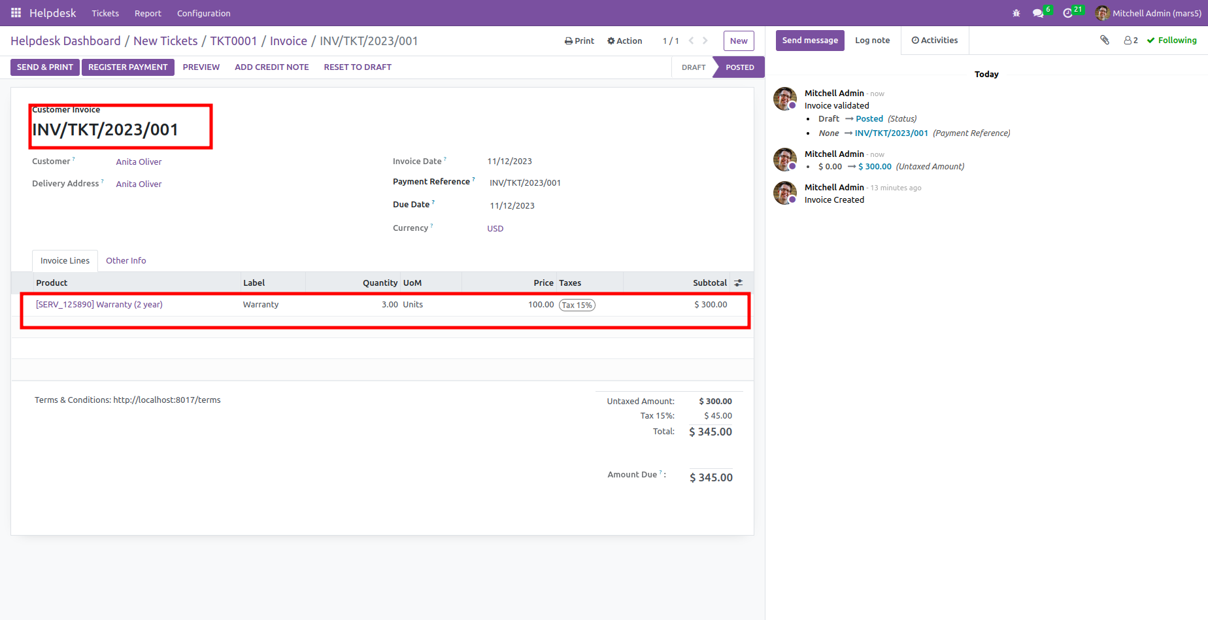The height and width of the screenshot is (620, 1208).
Task: Toggle the Following subscription
Action: (x=1171, y=41)
